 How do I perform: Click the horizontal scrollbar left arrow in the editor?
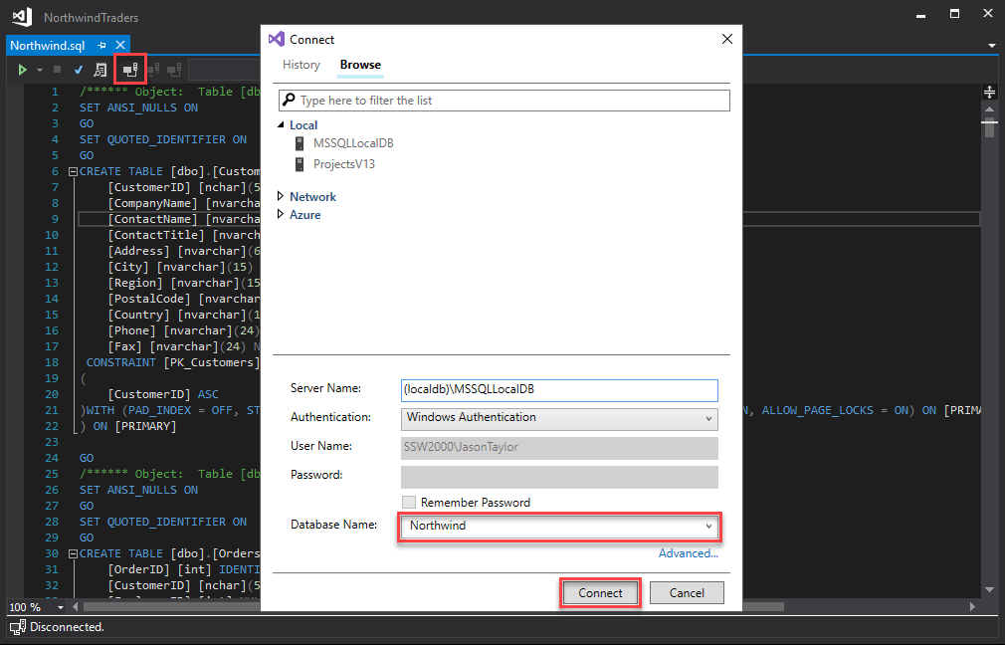pos(75,606)
